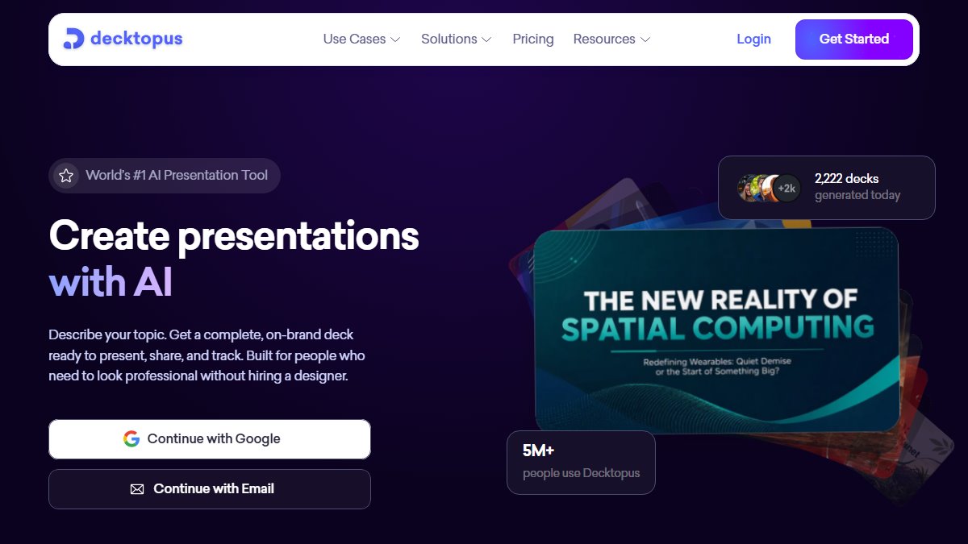Click the "people use Decktopus" text
The width and height of the screenshot is (968, 544).
(x=581, y=473)
